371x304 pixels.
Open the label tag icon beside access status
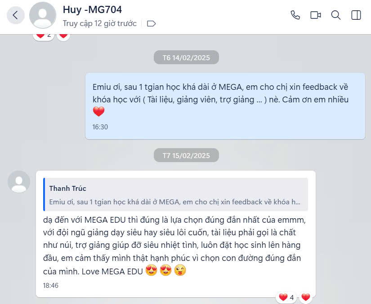click(151, 24)
